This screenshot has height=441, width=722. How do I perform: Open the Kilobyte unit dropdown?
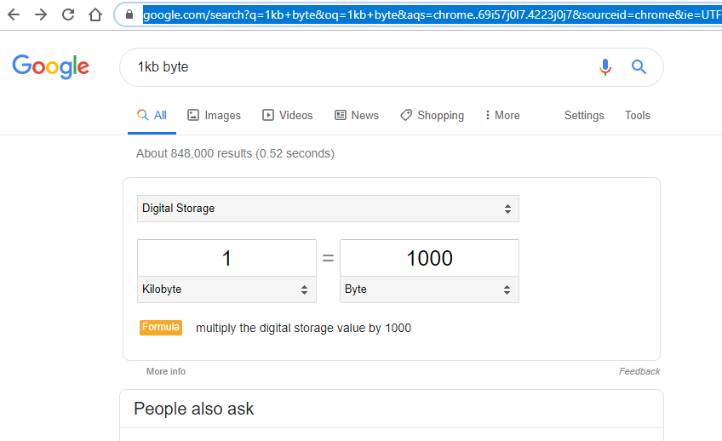(x=226, y=289)
